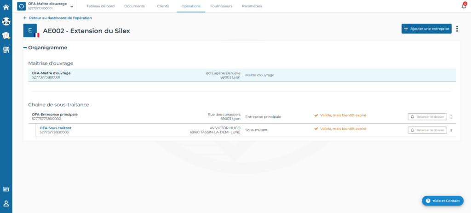The width and height of the screenshot is (471, 213).
Task: Click the blue E operation avatar
Action: point(30,30)
